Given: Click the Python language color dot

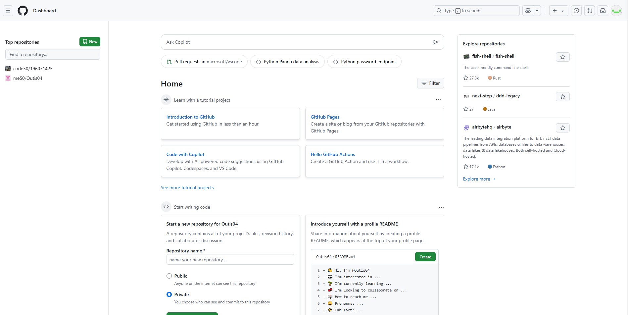Looking at the screenshot, I should pyautogui.click(x=490, y=167).
